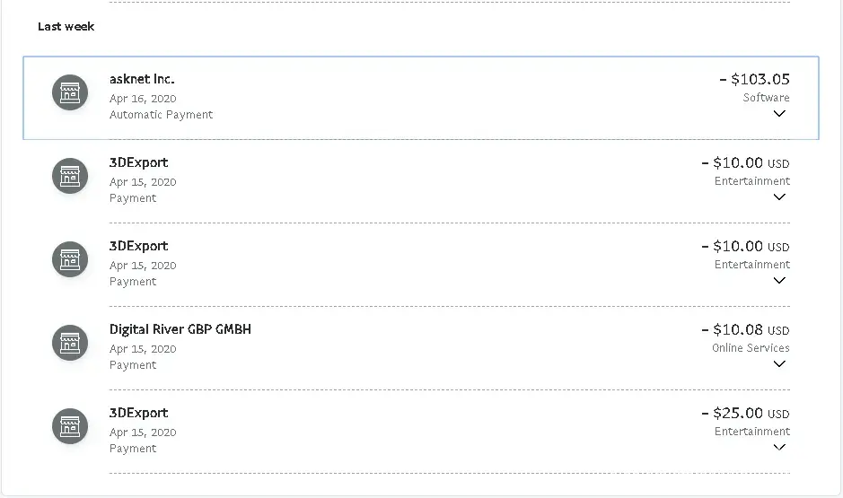Expand the $25.00 3DExport payment chevron
This screenshot has width=843, height=498.
click(x=779, y=447)
